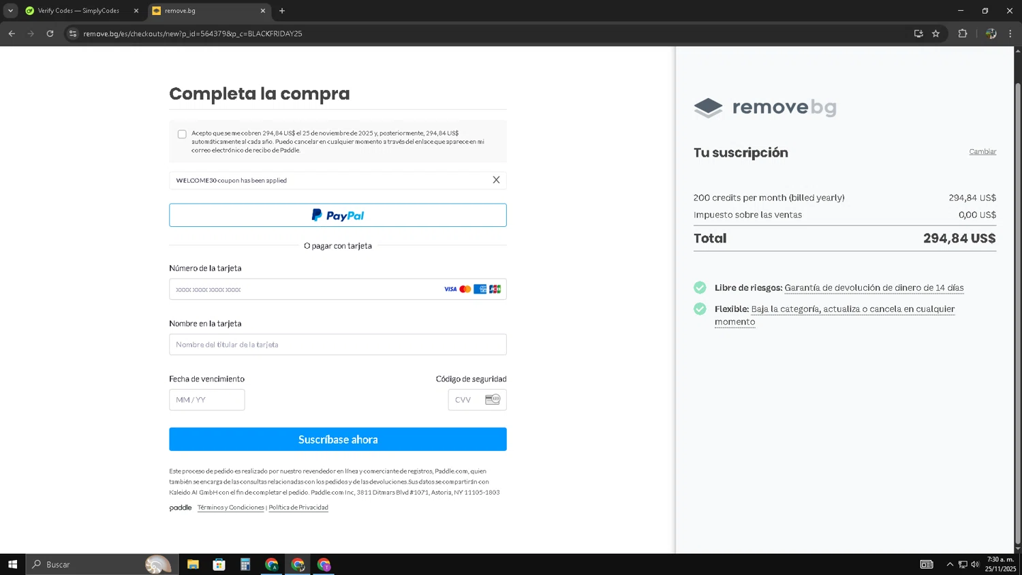The height and width of the screenshot is (575, 1022).
Task: Open Calculator from taskbar
Action: click(245, 564)
